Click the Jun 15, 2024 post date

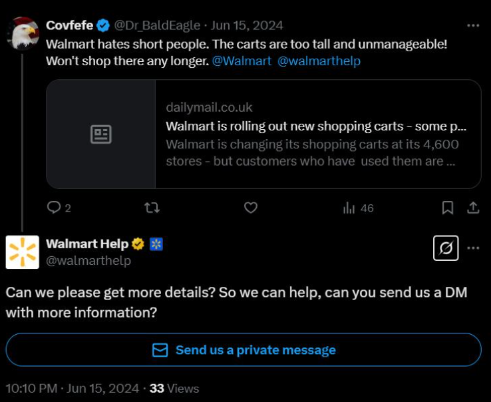(247, 25)
